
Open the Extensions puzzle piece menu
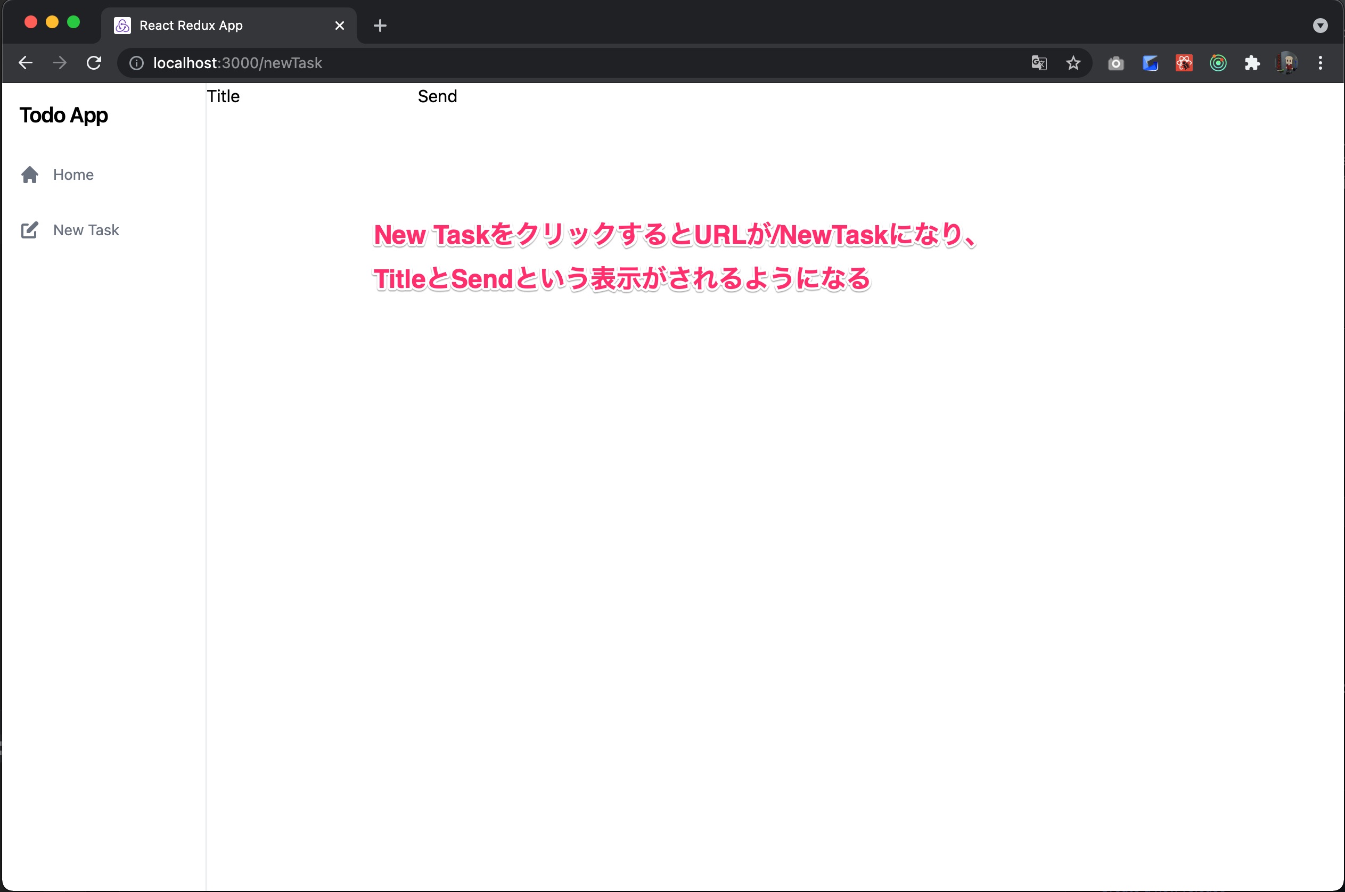(x=1252, y=63)
